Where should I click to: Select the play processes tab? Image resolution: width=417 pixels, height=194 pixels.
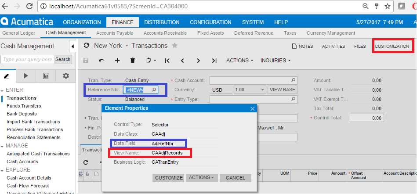click(26, 76)
